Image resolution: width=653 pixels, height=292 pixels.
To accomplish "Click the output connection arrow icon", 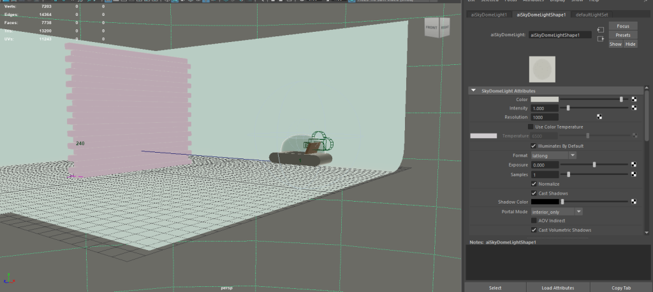I will [x=601, y=39].
